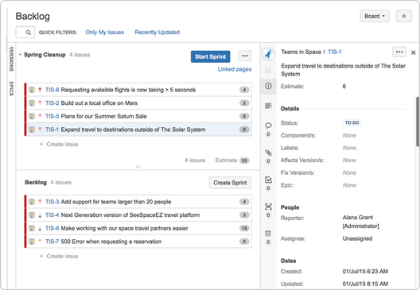Open the VERSIONS side panel
Viewport: 420px width, 290px height.
(11, 59)
